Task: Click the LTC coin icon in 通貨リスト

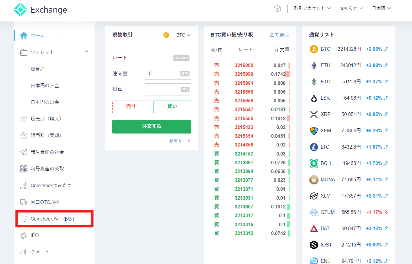Action: pos(314,147)
